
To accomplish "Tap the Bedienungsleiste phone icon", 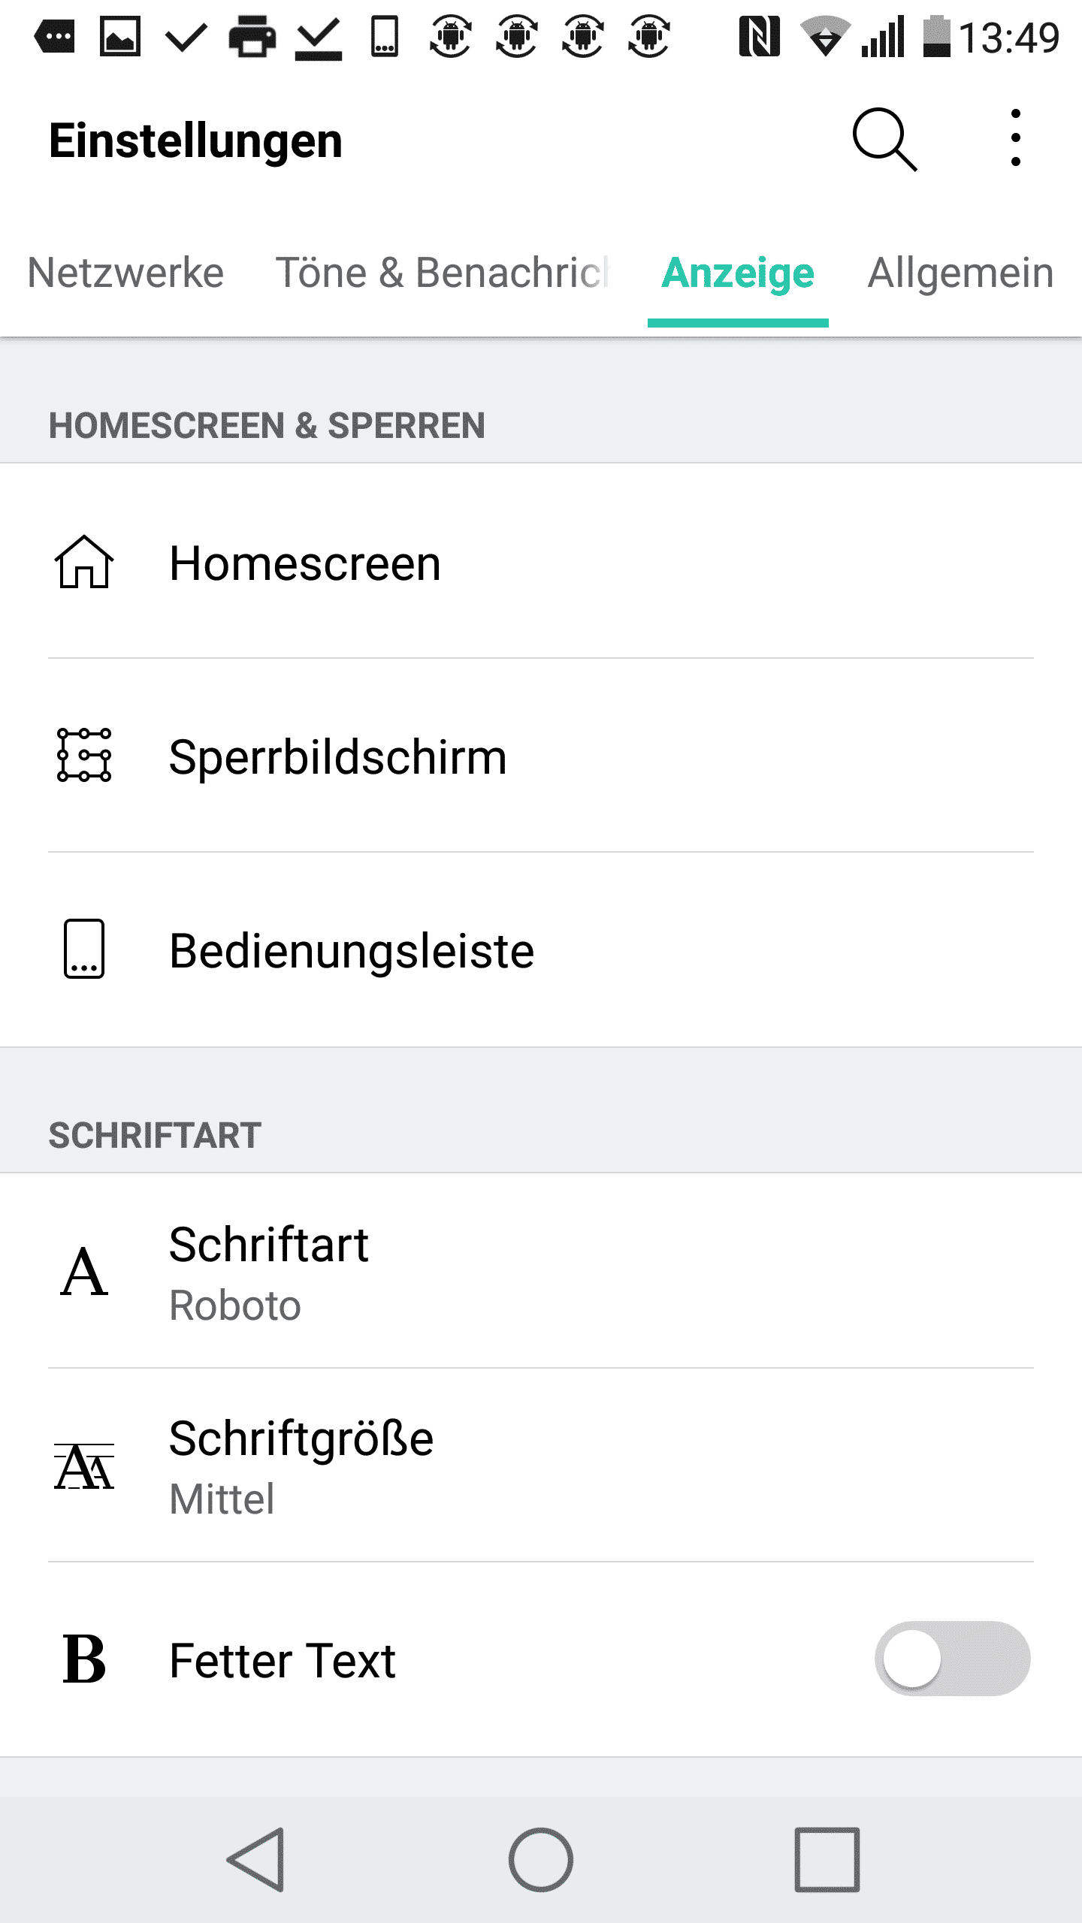I will coord(84,949).
